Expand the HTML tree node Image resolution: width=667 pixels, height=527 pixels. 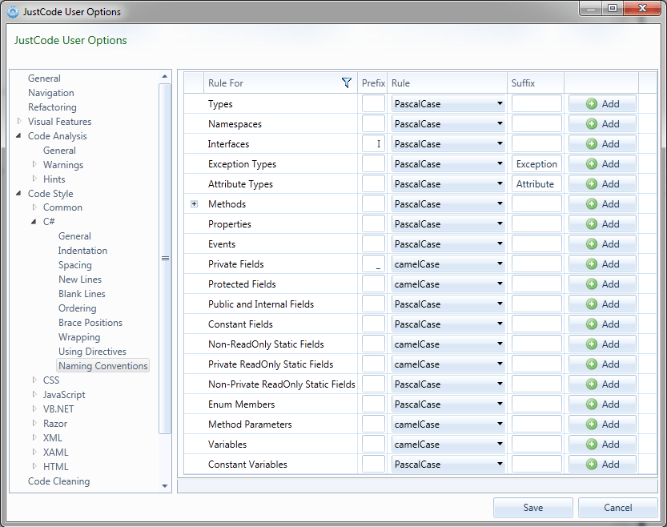pyautogui.click(x=34, y=466)
